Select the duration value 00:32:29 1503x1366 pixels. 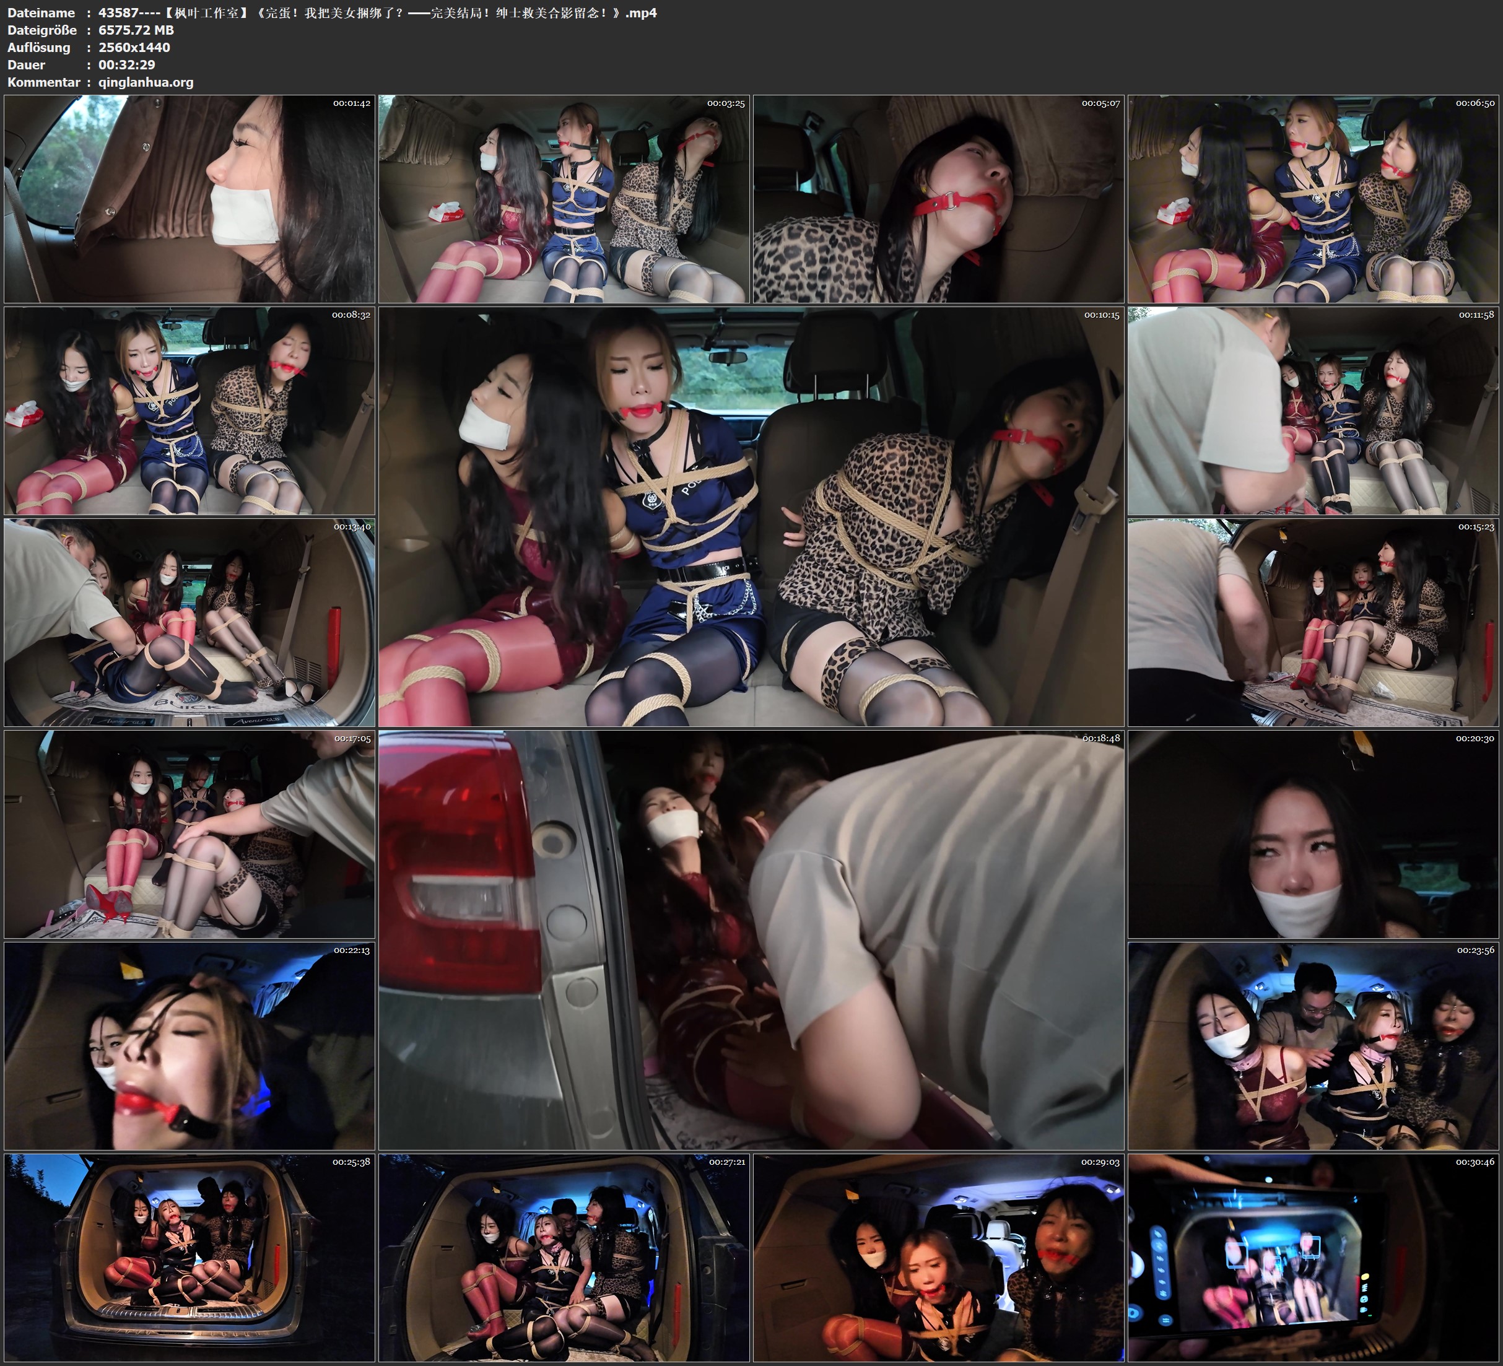127,65
